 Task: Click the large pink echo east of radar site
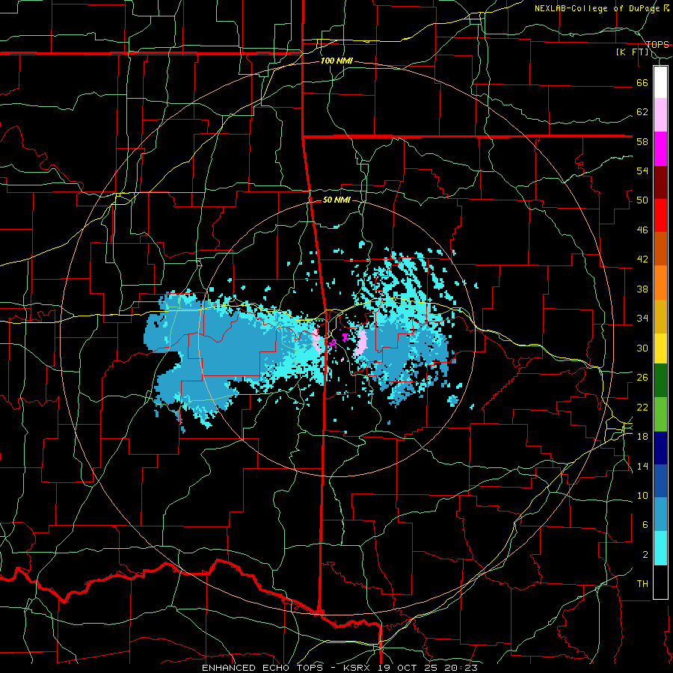click(x=361, y=343)
